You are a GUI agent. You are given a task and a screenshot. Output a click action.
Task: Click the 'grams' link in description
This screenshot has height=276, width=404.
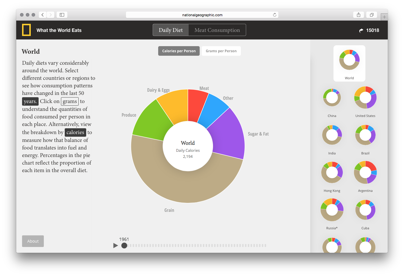70,101
